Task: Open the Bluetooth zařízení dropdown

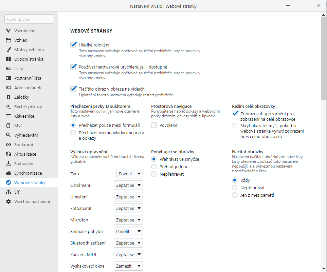Action: (x=128, y=243)
